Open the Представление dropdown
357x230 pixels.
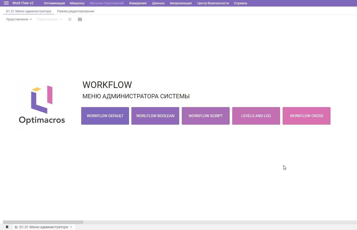pyautogui.click(x=17, y=19)
